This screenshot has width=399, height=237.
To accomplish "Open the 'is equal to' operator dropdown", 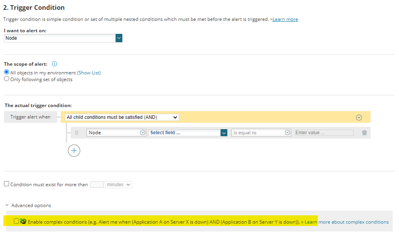I will [261, 133].
